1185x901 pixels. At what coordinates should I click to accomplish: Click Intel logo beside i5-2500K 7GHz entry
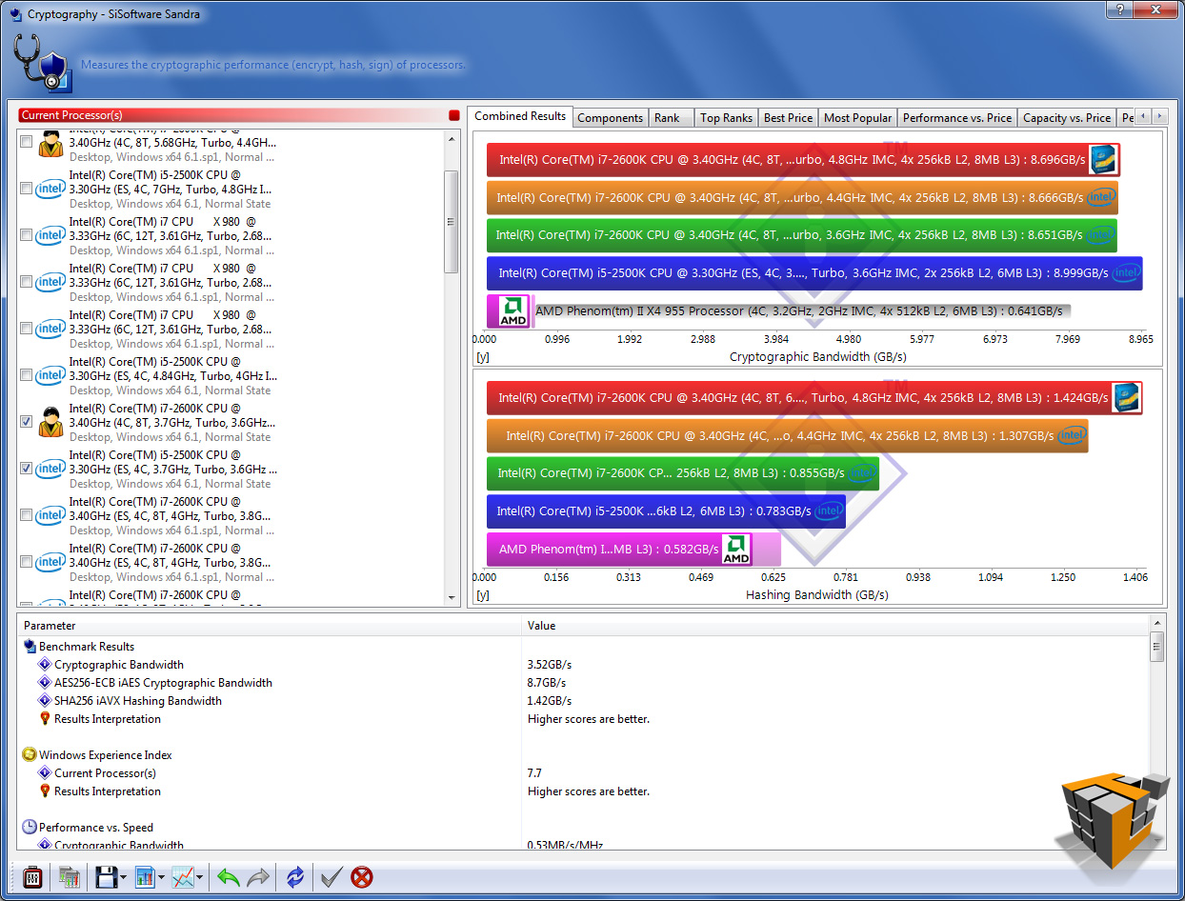(x=50, y=189)
